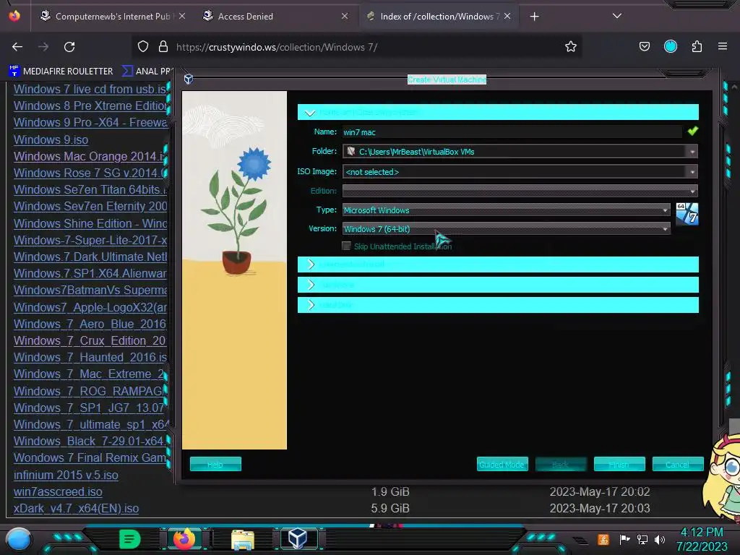Switch to Firefox from the taskbar

point(184,538)
